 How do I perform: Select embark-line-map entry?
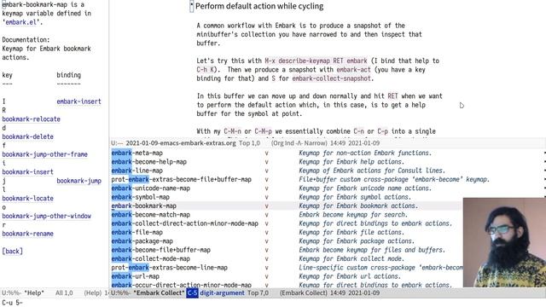[136, 171]
